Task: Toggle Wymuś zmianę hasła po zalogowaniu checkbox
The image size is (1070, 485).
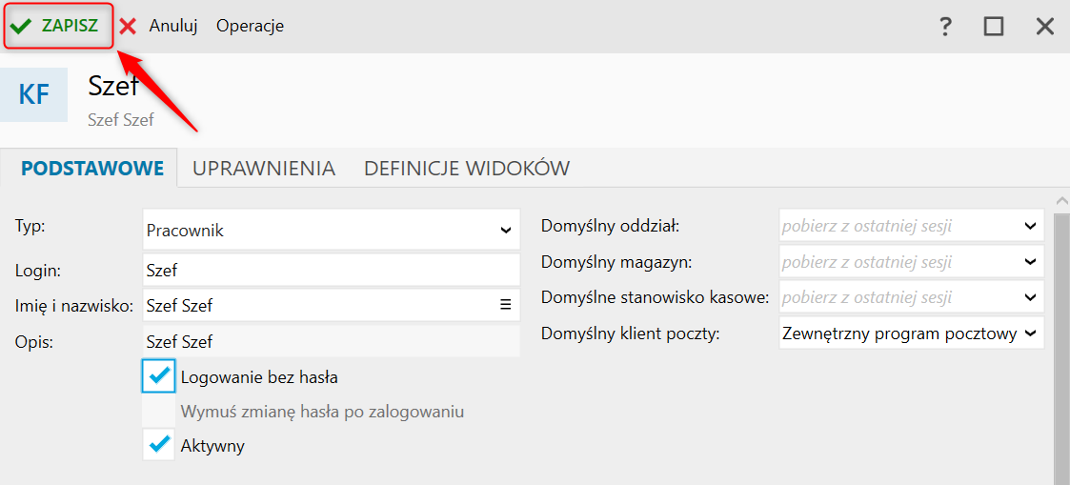Action: click(x=159, y=412)
